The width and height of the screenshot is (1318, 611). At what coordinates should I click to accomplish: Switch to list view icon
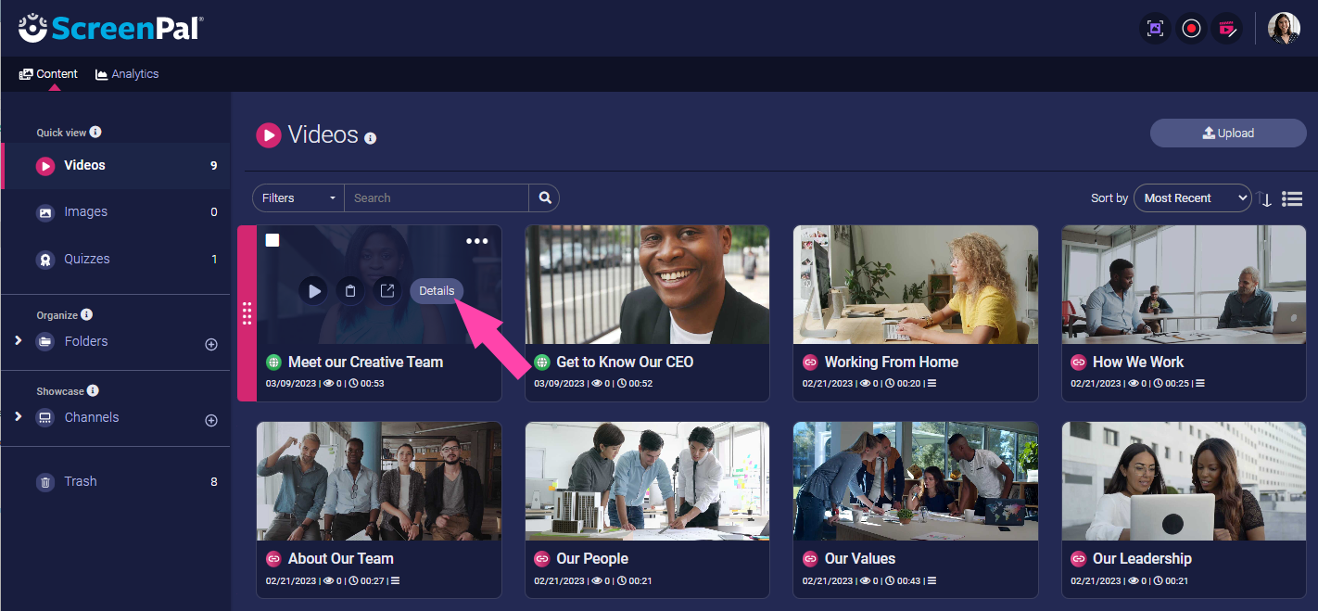click(1292, 198)
